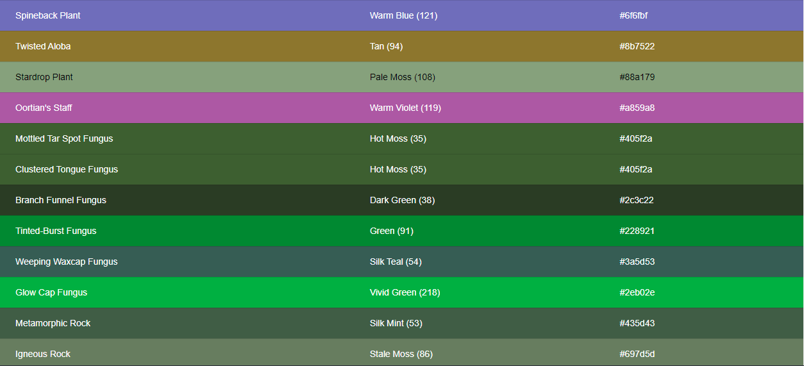The image size is (804, 366).
Task: Click hex code #228921
Action: (637, 231)
